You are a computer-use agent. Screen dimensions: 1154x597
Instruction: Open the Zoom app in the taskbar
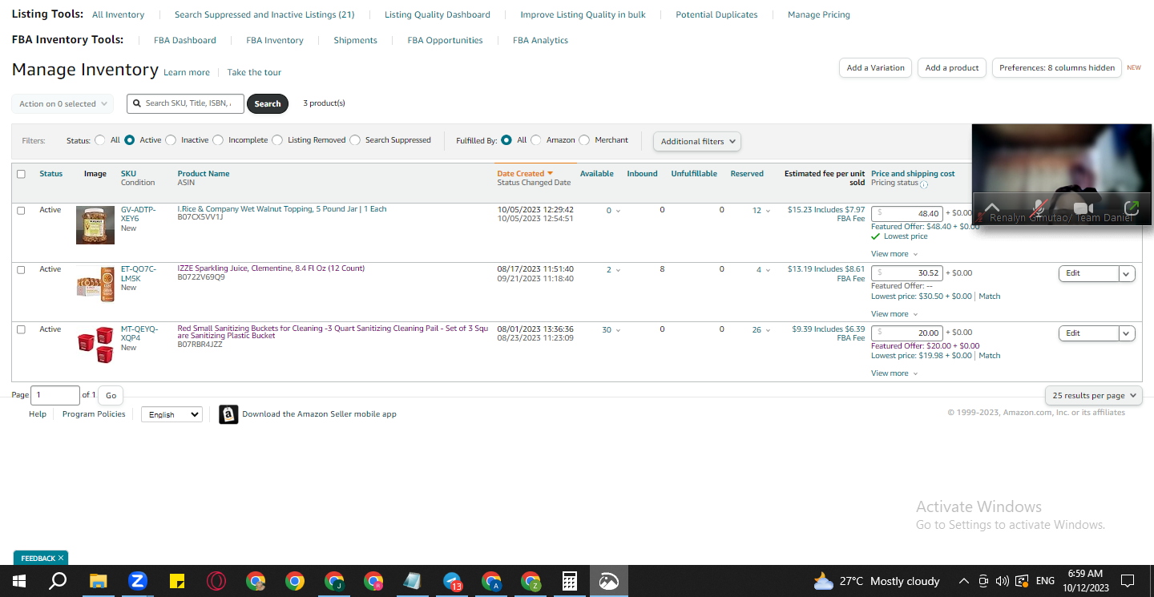(137, 581)
